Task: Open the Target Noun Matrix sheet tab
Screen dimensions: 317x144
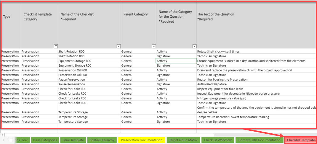Action: (x=184, y=140)
